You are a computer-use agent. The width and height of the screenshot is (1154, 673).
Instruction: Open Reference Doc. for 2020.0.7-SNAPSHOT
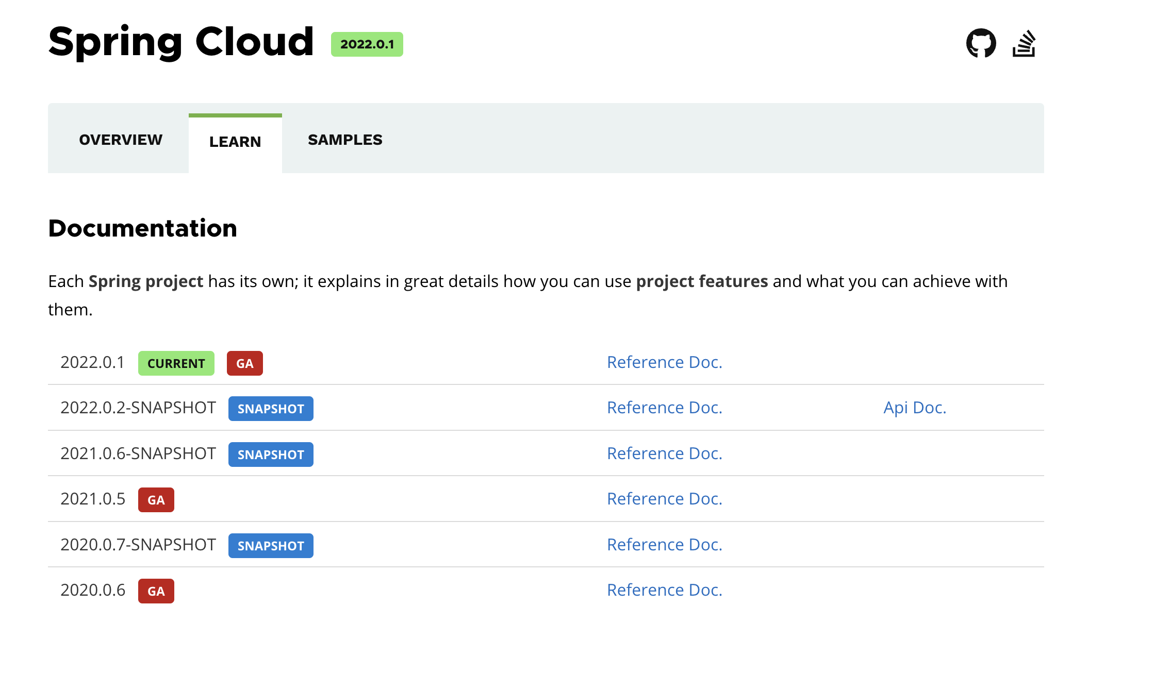point(665,545)
